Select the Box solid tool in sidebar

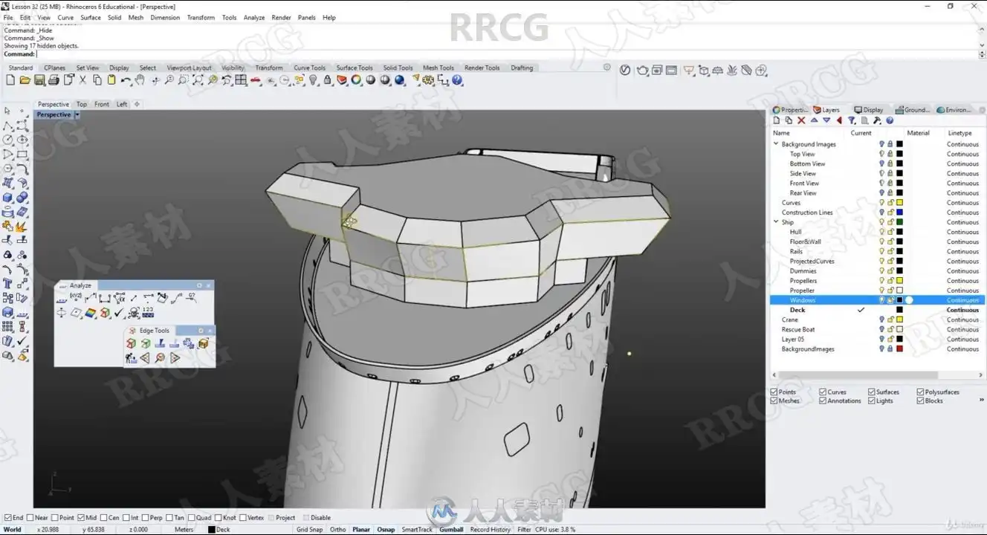click(x=7, y=198)
